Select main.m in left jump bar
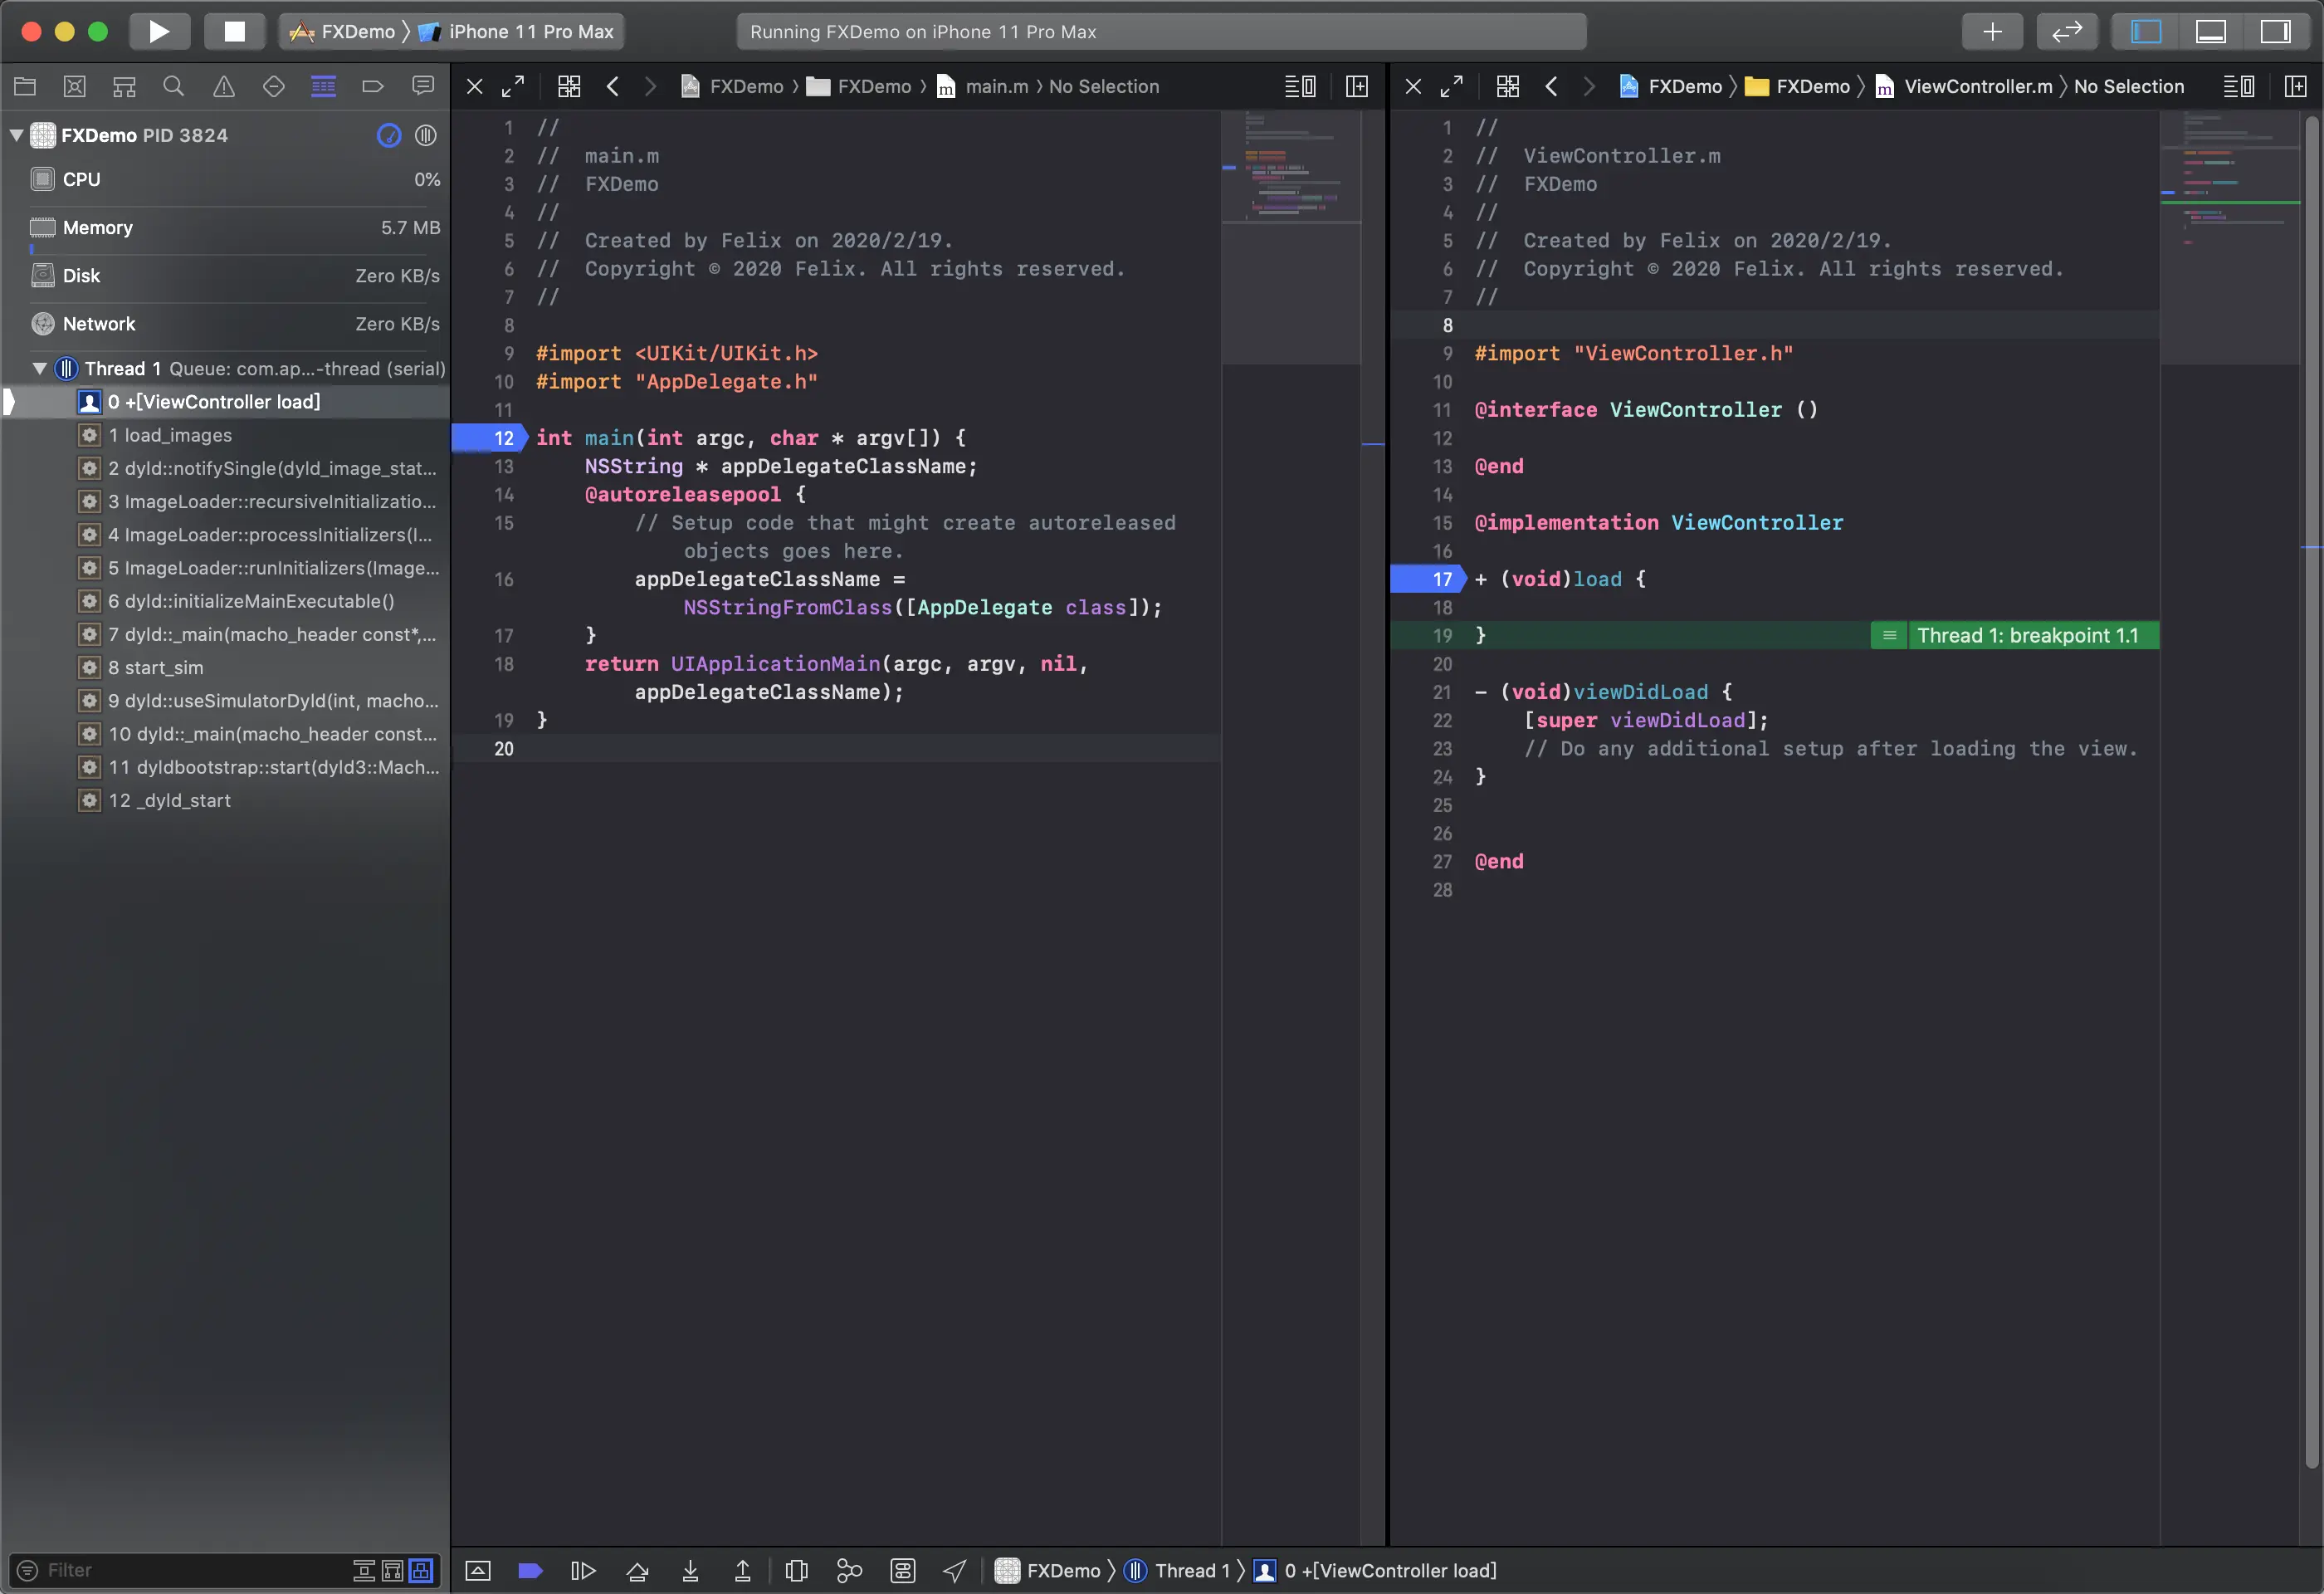The height and width of the screenshot is (1594, 2324). pos(996,87)
